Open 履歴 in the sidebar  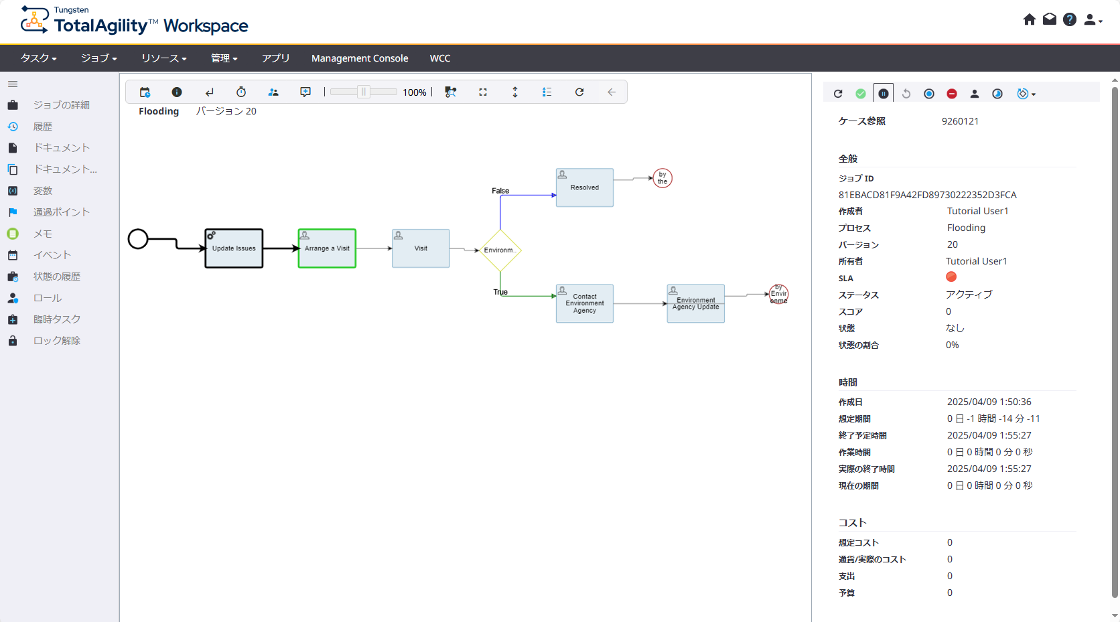point(43,127)
